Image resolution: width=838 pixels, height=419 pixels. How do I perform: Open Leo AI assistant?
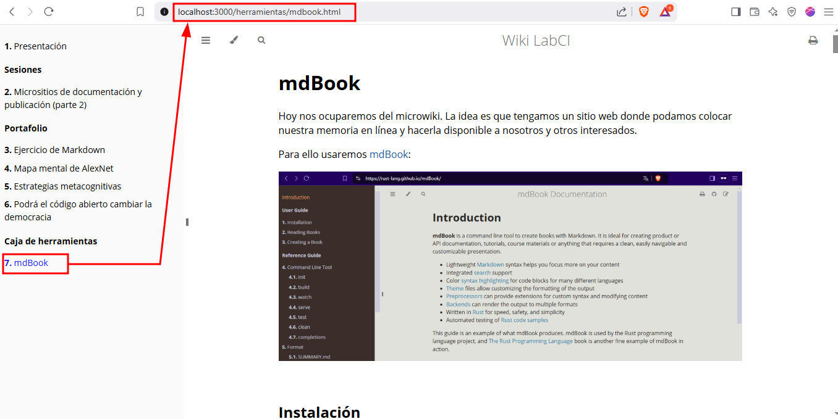772,12
